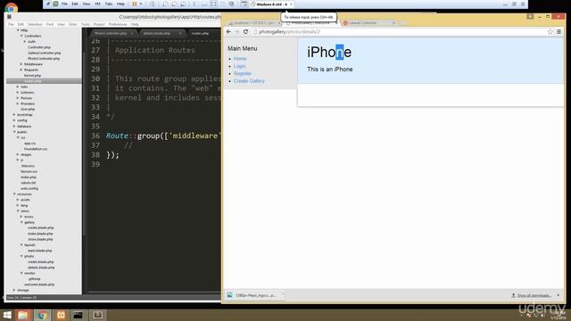
Task: Open the Home link in Main Menu
Action: [x=240, y=59]
